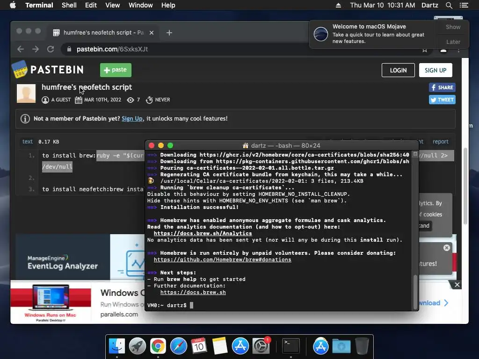Click the Terminal scrollbar
Viewport: 479px width, 359px height.
(415, 292)
